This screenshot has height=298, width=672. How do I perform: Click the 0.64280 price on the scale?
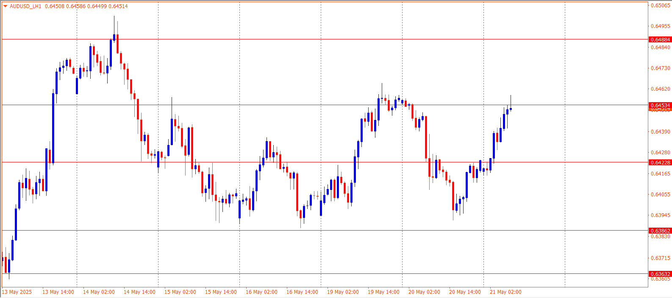(x=661, y=153)
